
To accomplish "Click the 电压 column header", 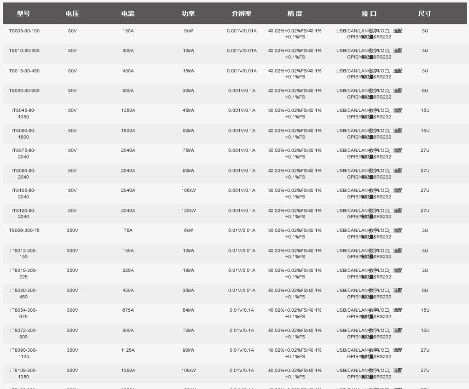I will coord(72,14).
